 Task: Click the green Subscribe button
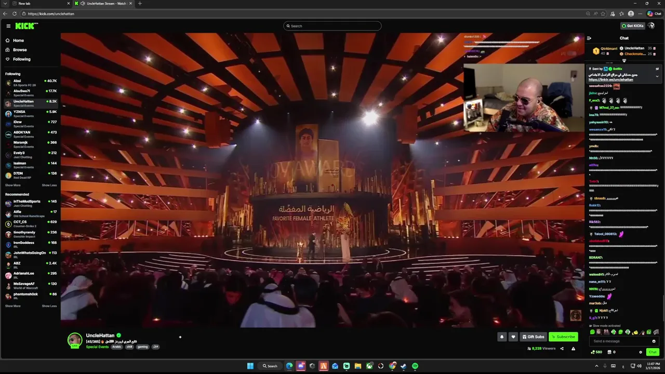(x=563, y=337)
